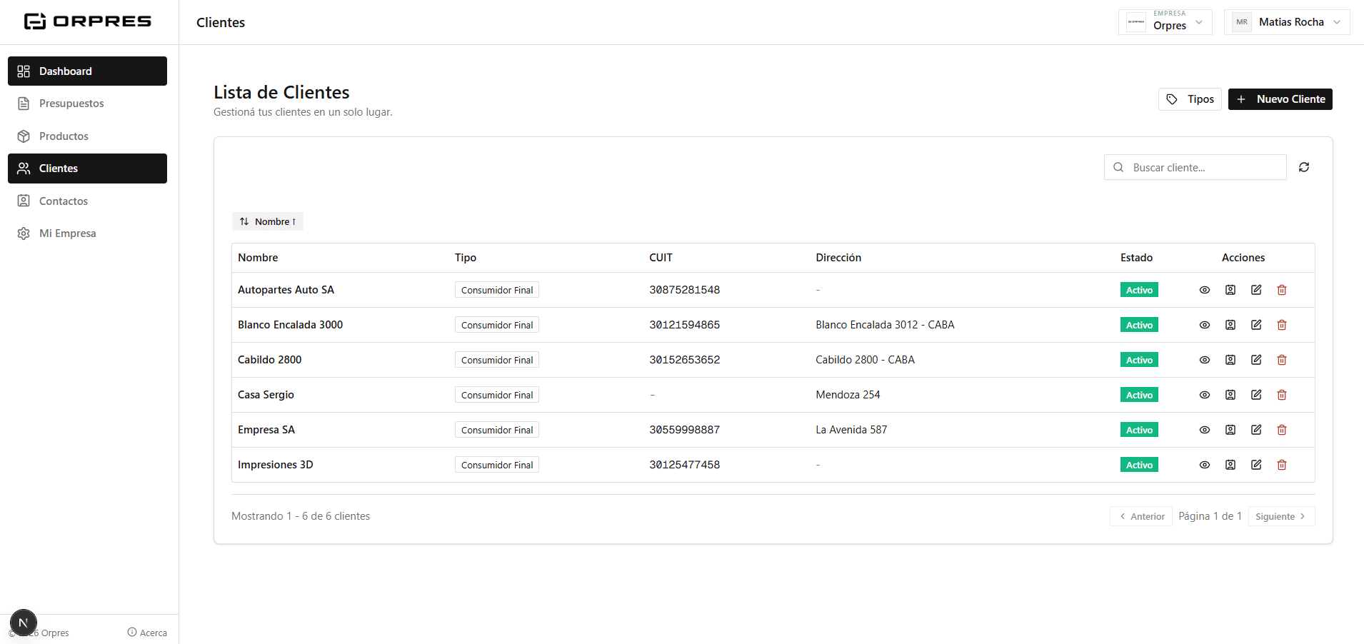Open the Tipos button
Image resolution: width=1364 pixels, height=644 pixels.
[1190, 99]
